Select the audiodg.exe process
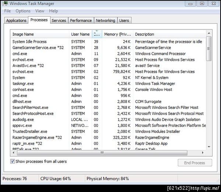Screen dimensions: 221x192 [108, 120]
